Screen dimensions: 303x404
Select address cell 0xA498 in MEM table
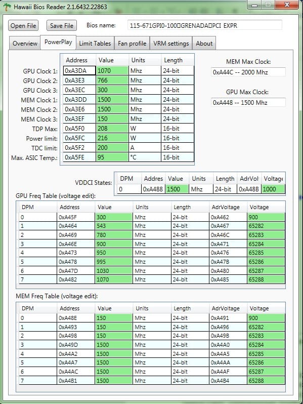coord(76,336)
